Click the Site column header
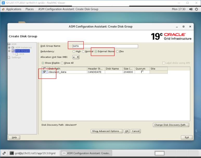The image size is (201, 158). [159, 69]
